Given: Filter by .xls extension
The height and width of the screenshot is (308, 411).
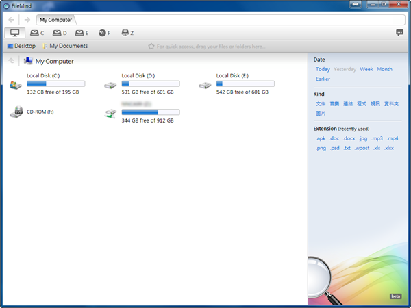Looking at the screenshot, I should [x=377, y=149].
